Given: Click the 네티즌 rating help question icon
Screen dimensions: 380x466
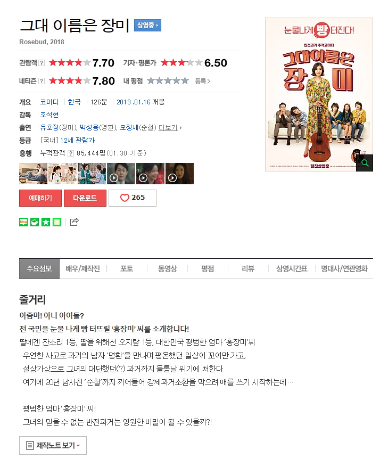Looking at the screenshot, I should coord(42,81).
